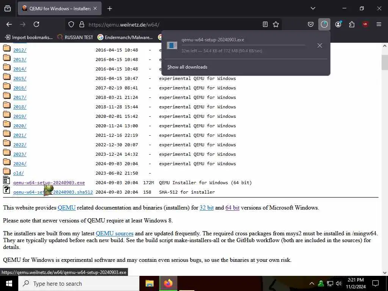Open the notification center icon
The height and width of the screenshot is (291, 388).
[375, 283]
